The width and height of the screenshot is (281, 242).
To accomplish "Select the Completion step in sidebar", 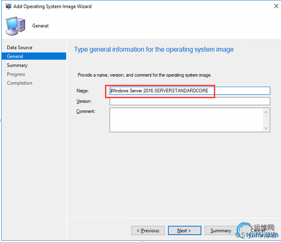I will [19, 83].
